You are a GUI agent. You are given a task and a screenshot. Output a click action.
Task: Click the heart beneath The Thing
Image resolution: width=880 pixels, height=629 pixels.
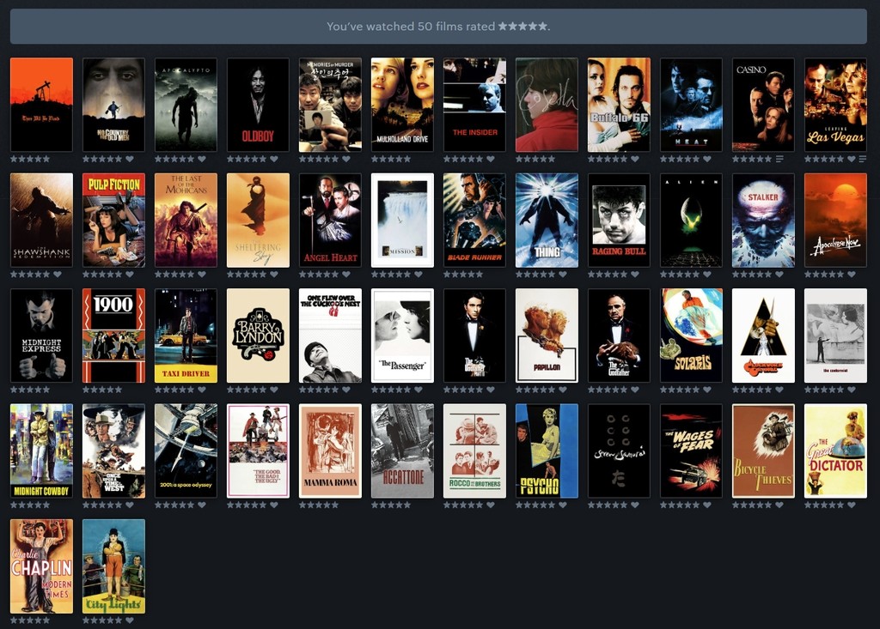[x=563, y=275]
